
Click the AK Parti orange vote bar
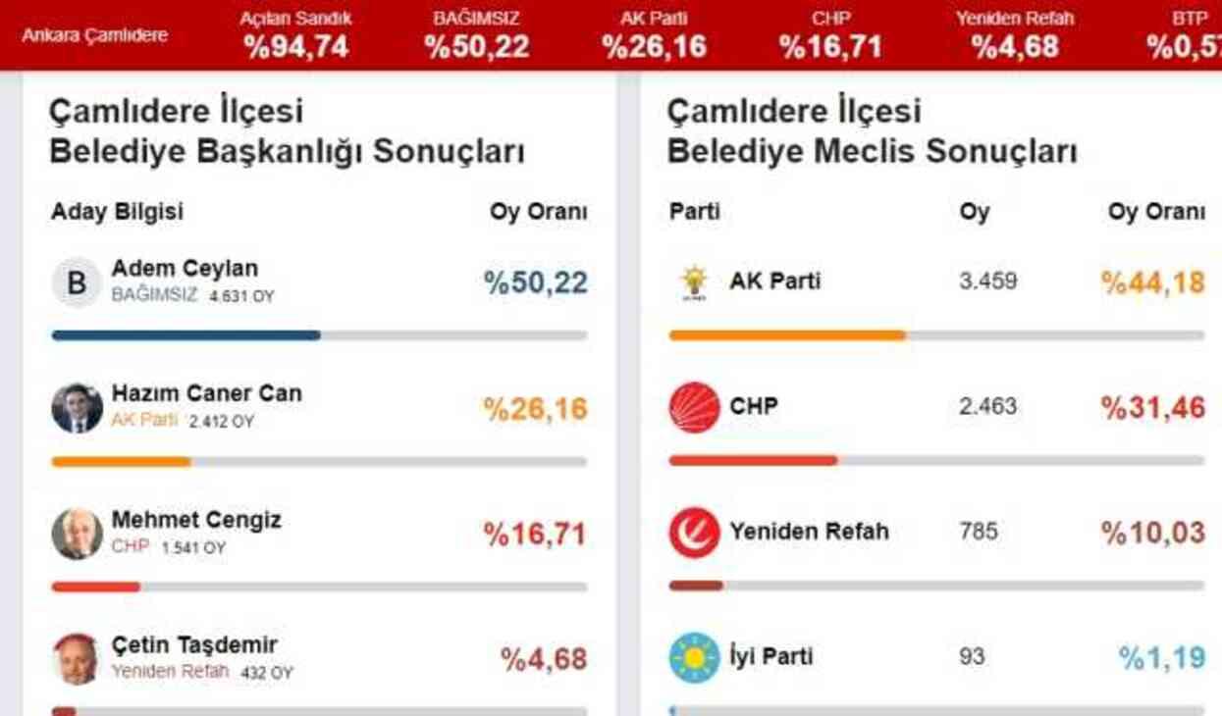(785, 335)
